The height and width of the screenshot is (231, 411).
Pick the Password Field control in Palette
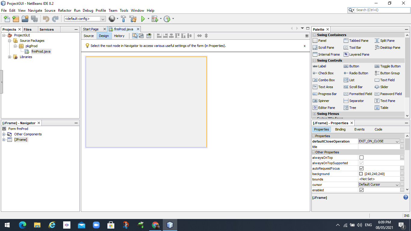[388, 94]
